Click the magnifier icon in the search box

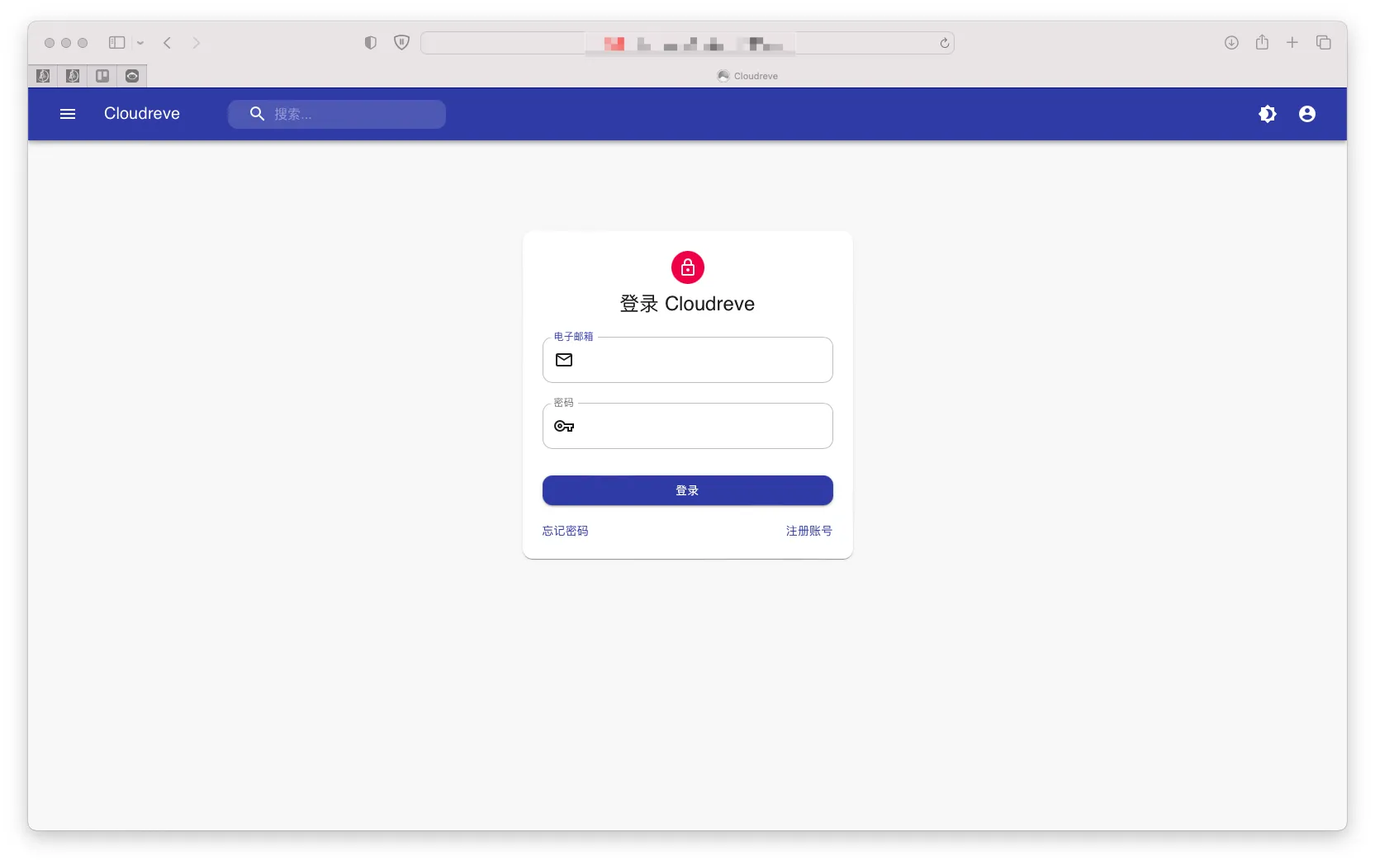tap(257, 114)
